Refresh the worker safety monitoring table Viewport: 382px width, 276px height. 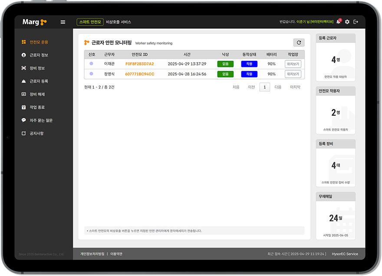299,43
